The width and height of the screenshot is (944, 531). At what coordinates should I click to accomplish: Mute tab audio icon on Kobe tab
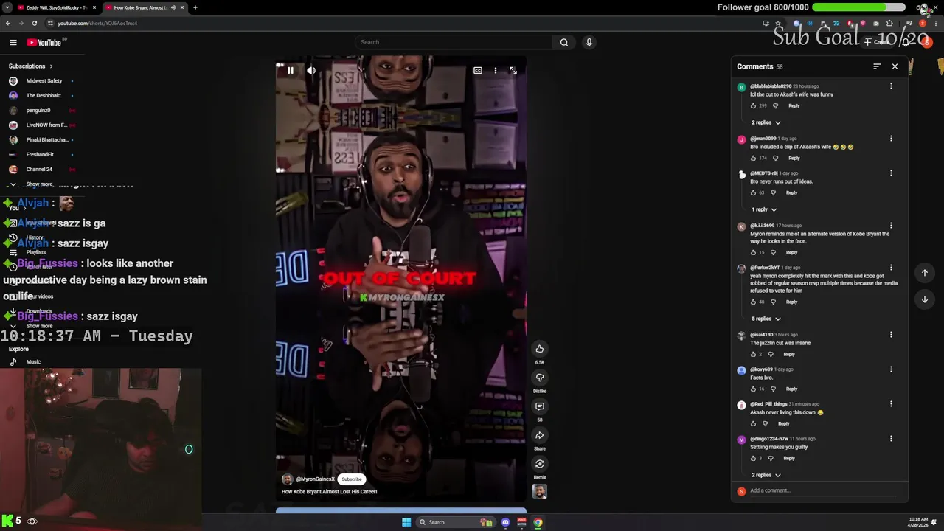173,7
